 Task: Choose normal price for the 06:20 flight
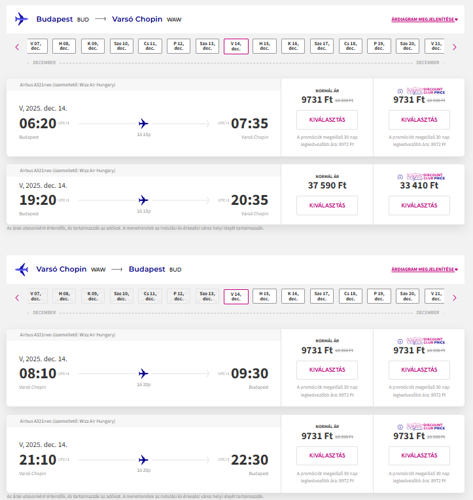[x=327, y=120]
